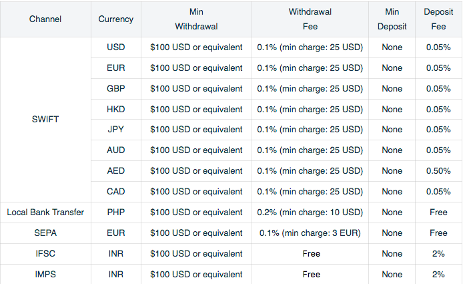Viewport: 463px width, 284px height.
Task: Click the 0.2% (min charge: 10 USD) cell
Action: [310, 212]
